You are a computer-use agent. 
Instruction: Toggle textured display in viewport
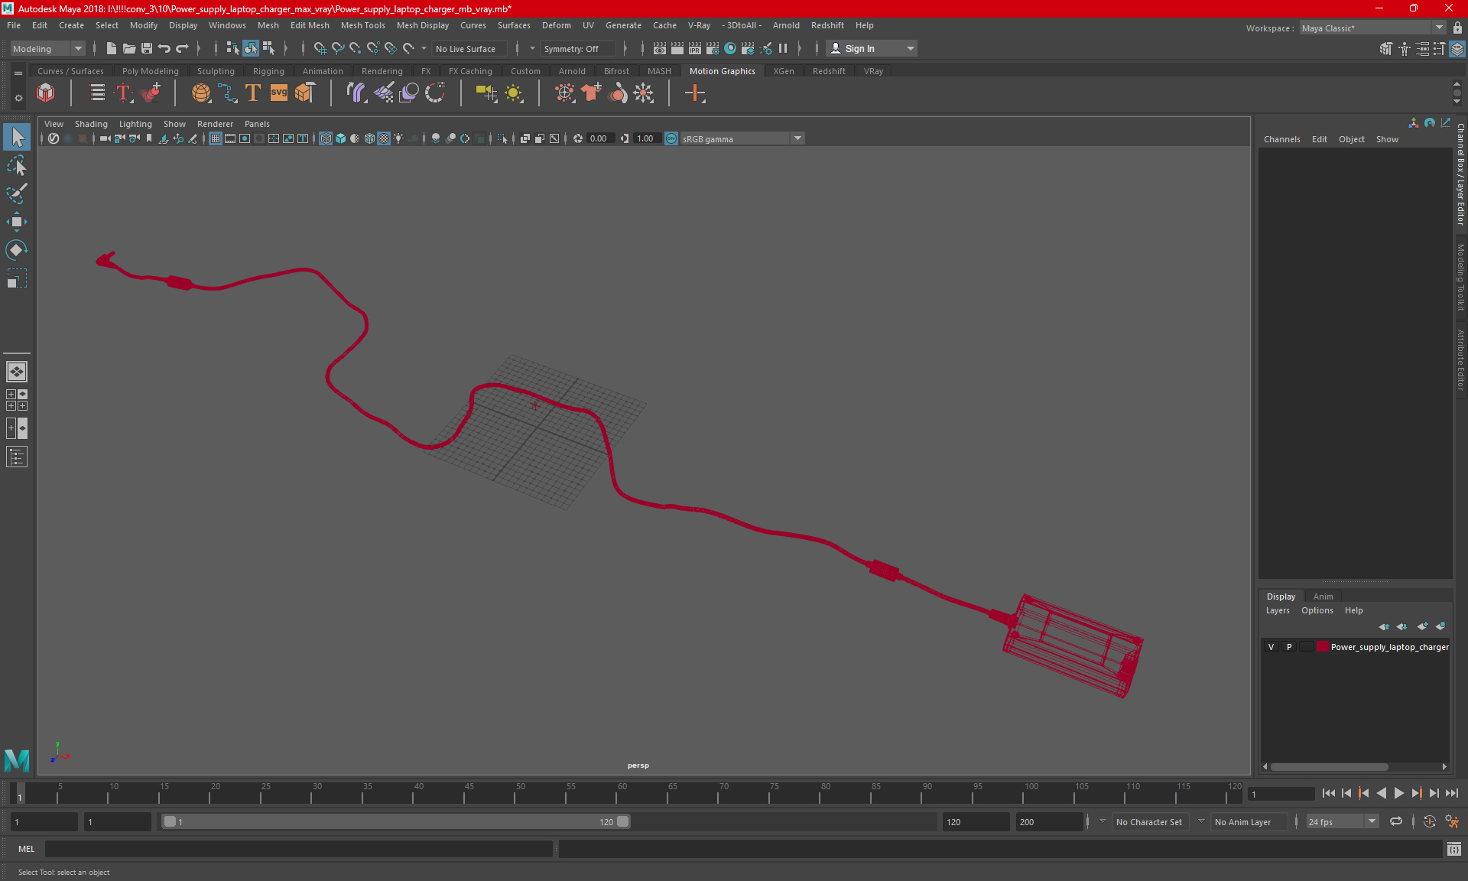(384, 138)
